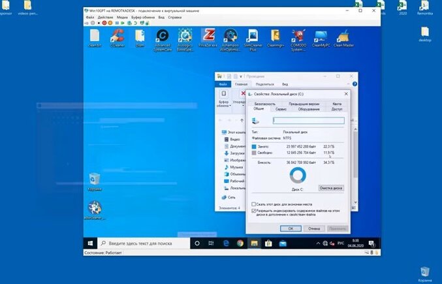
Task: Select 'Музыка' in Explorer navigation pane
Action: 234,167
